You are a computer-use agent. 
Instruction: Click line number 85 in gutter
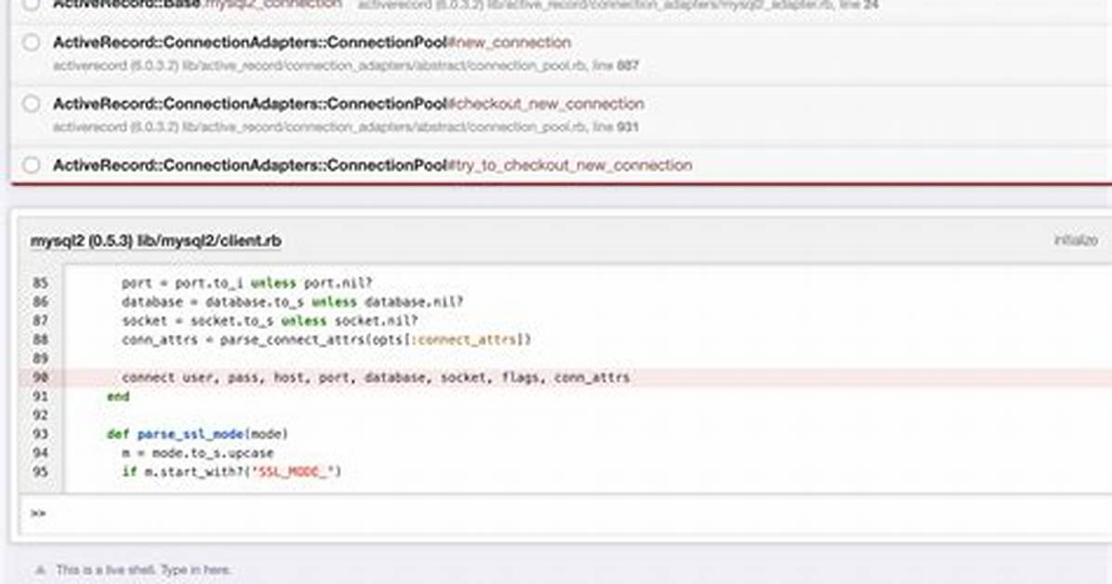(x=40, y=283)
